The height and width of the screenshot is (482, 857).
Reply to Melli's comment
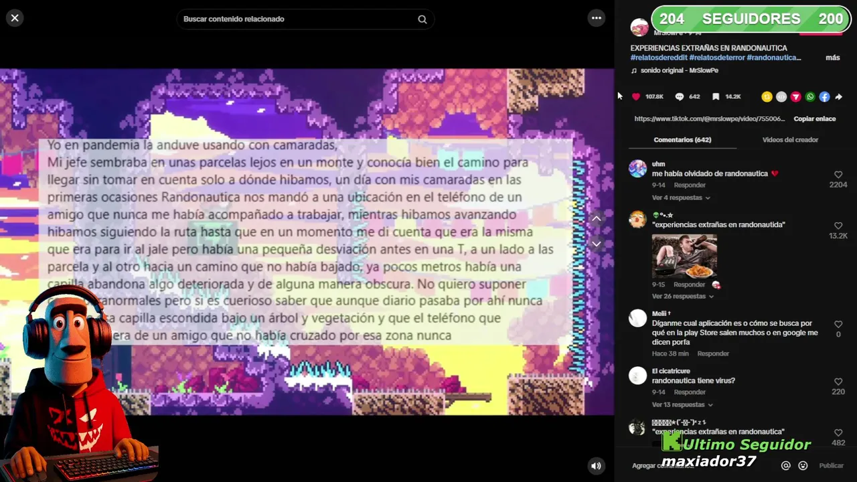coord(713,353)
